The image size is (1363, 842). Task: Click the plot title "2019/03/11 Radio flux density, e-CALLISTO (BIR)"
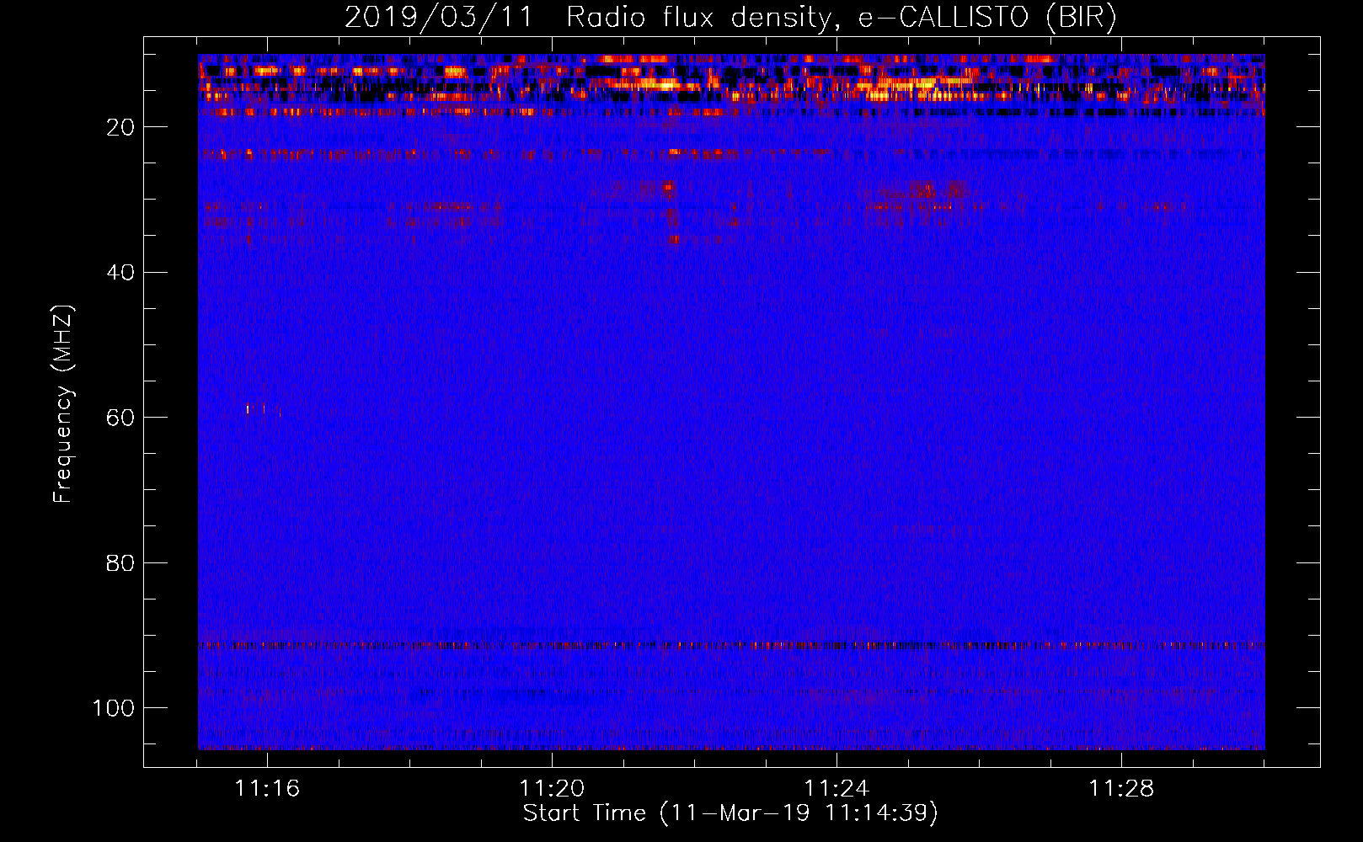pos(730,17)
